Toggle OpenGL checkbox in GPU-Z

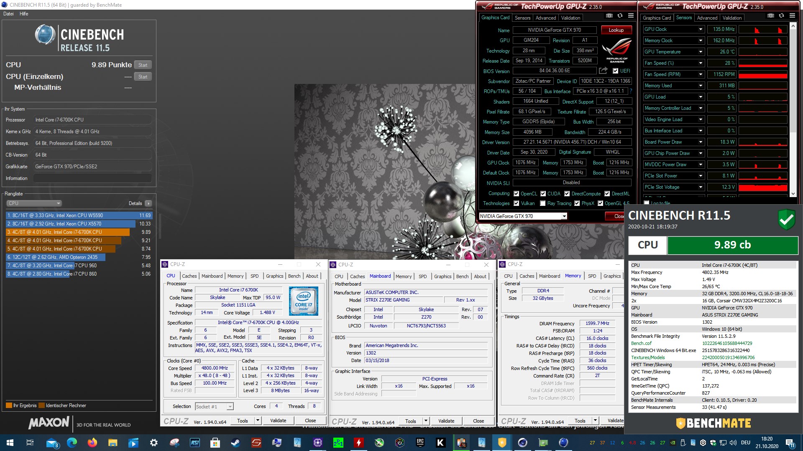click(600, 203)
